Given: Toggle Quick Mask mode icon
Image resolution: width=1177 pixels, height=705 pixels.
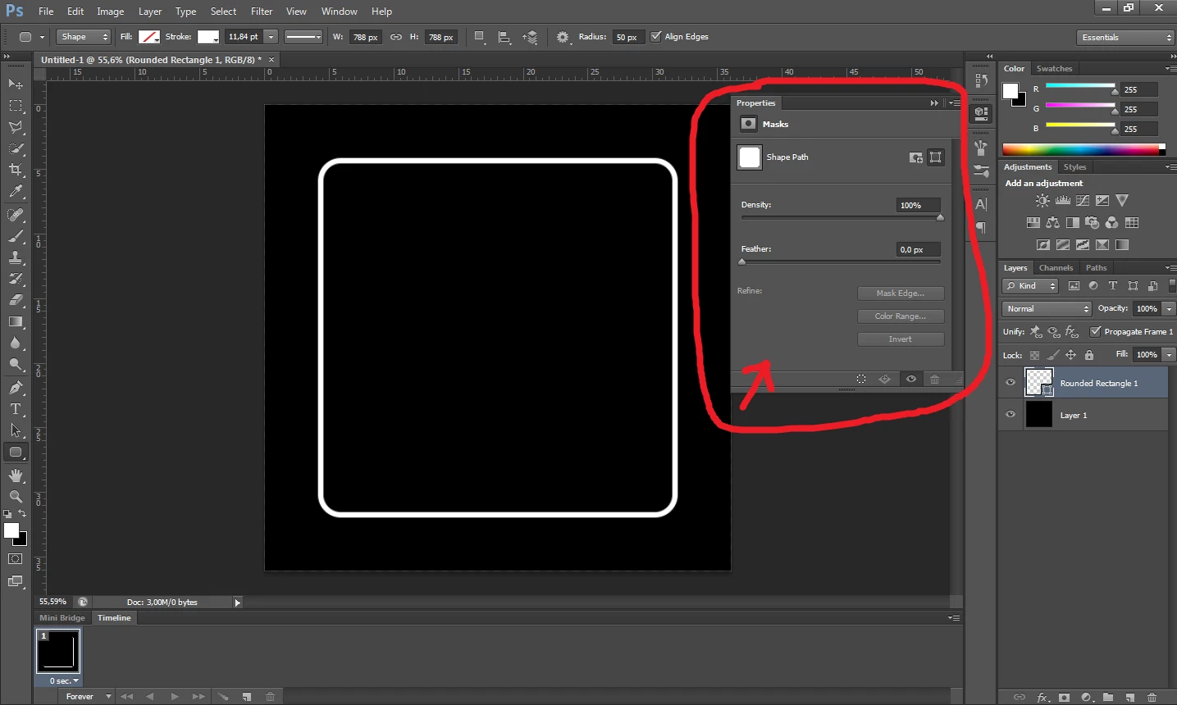Looking at the screenshot, I should click(16, 559).
